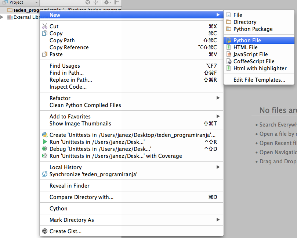Click the scroll from source target icon
Screen dimensions: 297x238
(x=88, y=3)
